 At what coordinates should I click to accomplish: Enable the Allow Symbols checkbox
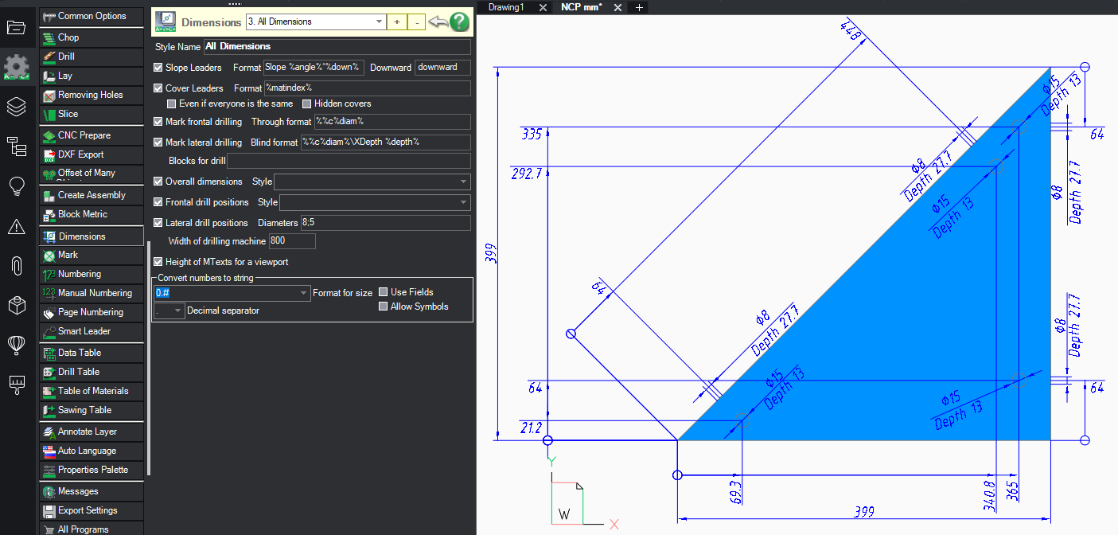[384, 307]
